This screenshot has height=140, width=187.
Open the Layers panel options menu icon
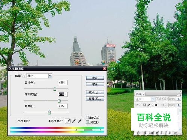(180, 95)
